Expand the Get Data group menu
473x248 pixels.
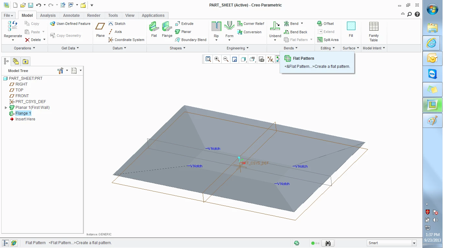tap(70, 48)
